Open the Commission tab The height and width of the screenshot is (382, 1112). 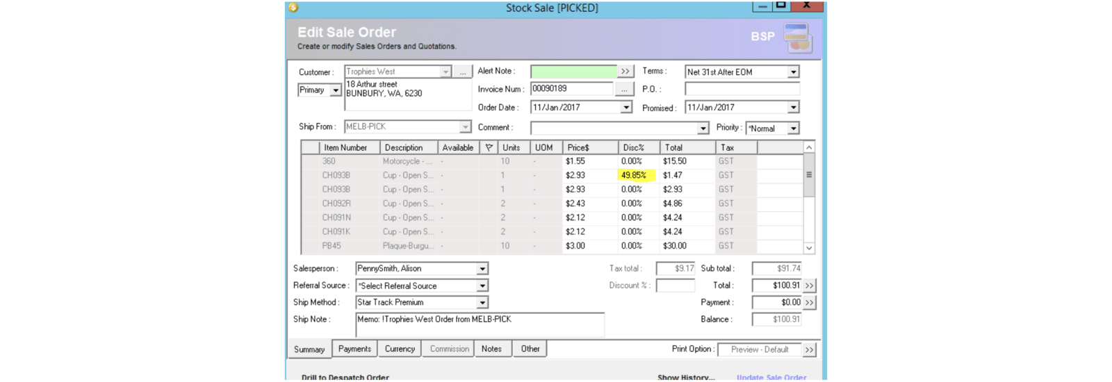pyautogui.click(x=449, y=349)
